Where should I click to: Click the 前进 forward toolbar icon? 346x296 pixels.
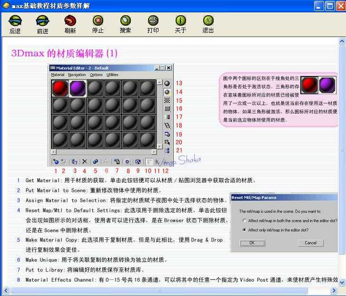(42, 21)
